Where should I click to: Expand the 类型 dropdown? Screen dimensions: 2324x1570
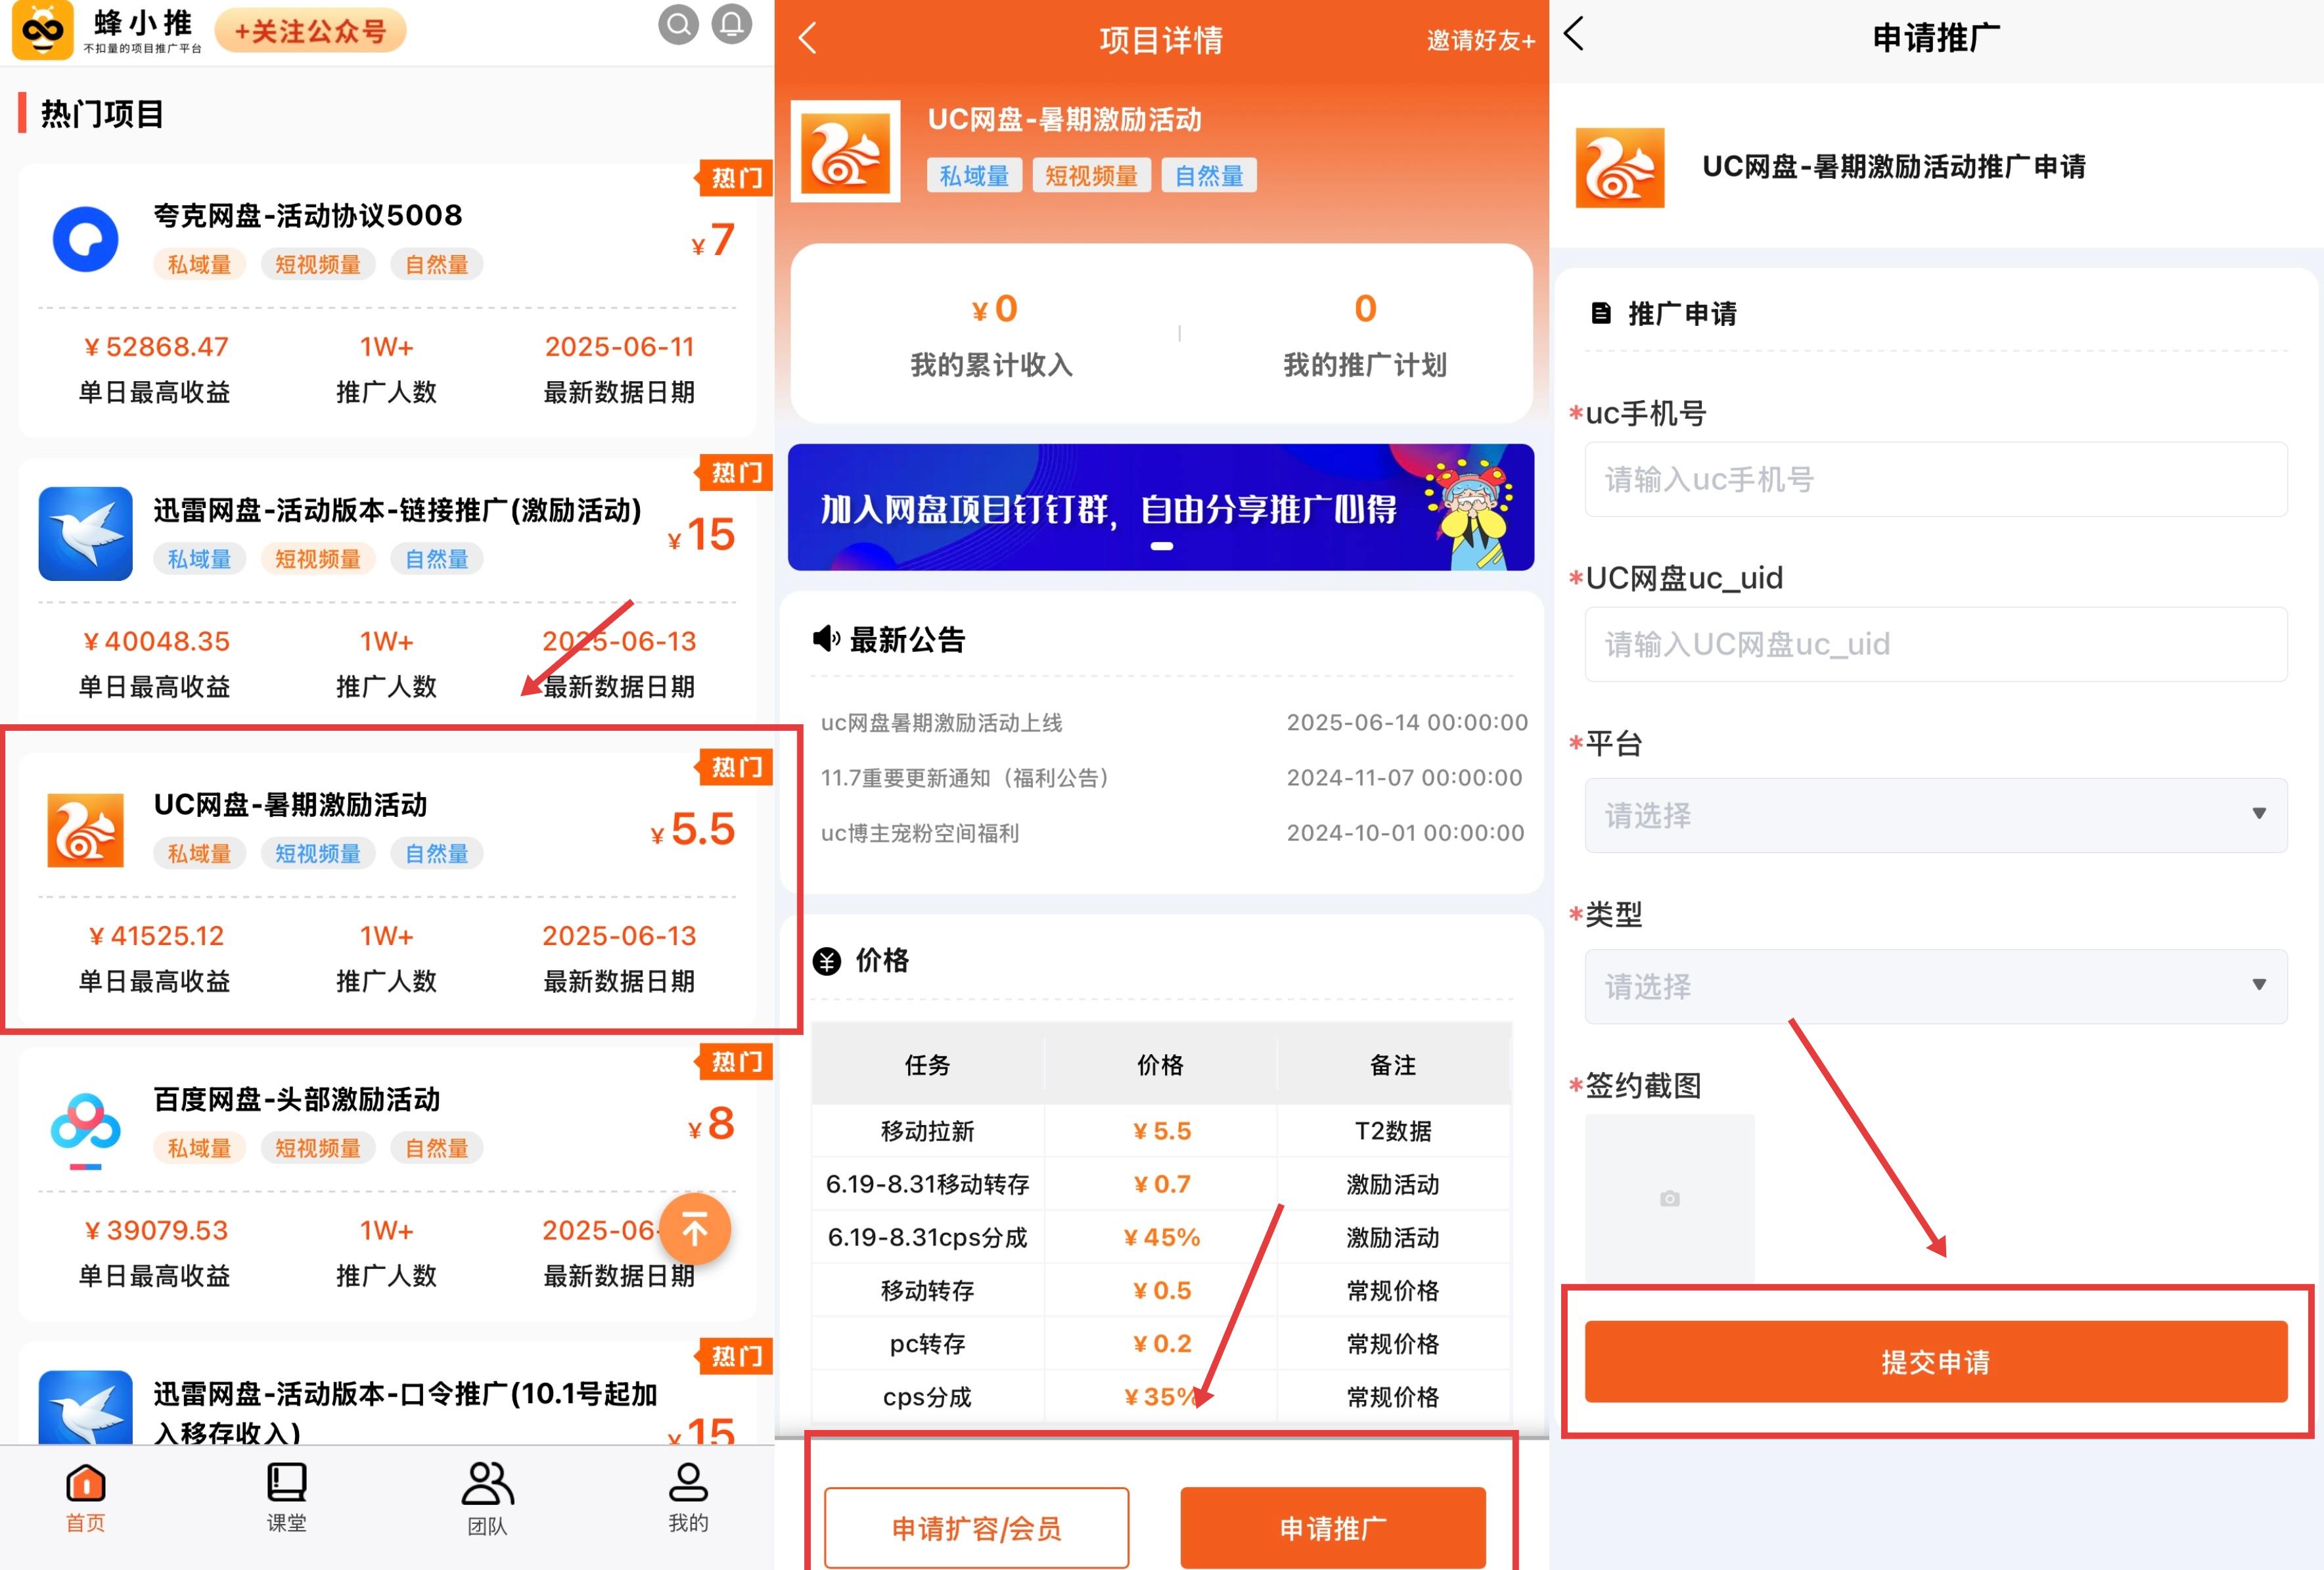point(1935,986)
